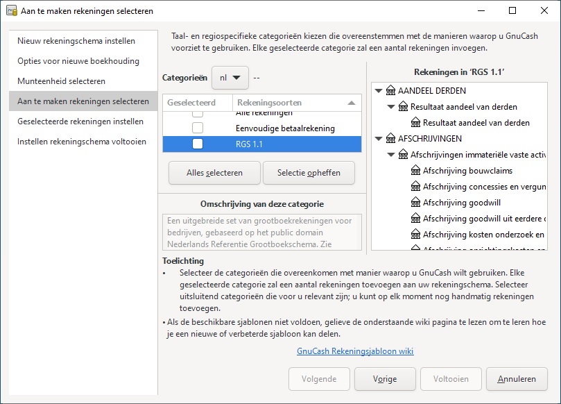The image size is (561, 404).
Task: Tick the RGS 1.1 checkbox
Action: 198,144
